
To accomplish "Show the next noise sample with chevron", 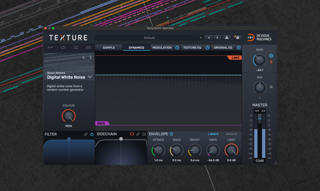I will tap(91, 58).
